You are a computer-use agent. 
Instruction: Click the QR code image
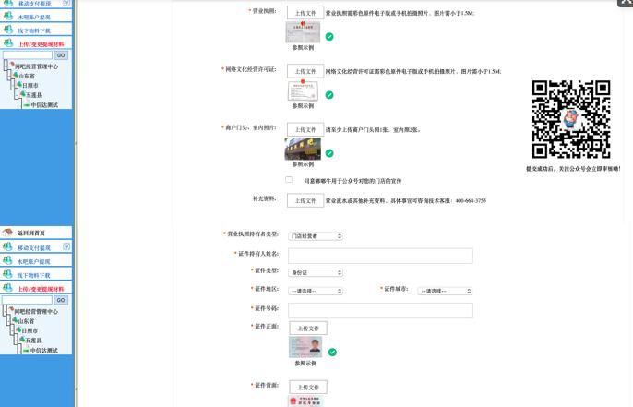tap(571, 120)
